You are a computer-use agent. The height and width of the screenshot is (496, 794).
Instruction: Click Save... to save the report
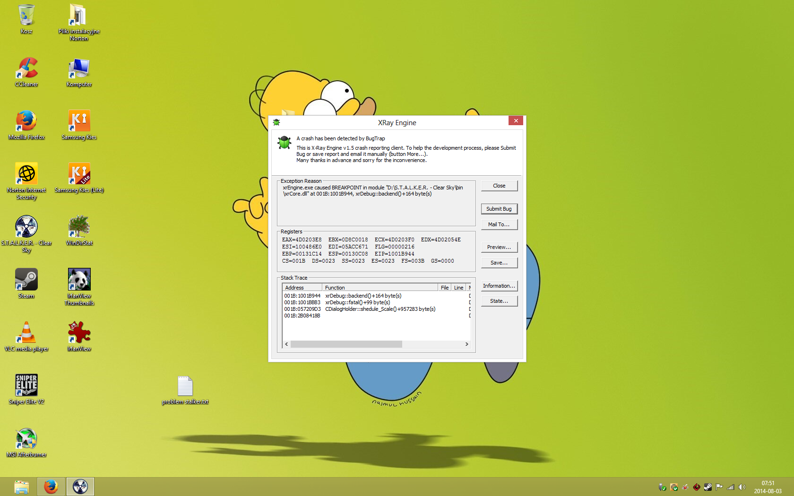tap(499, 263)
